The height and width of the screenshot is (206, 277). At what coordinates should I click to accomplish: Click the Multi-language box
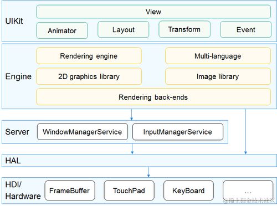218,56
